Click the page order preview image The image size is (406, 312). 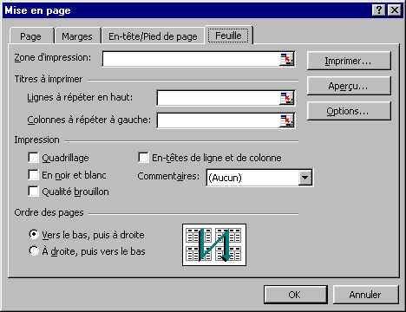(x=214, y=244)
